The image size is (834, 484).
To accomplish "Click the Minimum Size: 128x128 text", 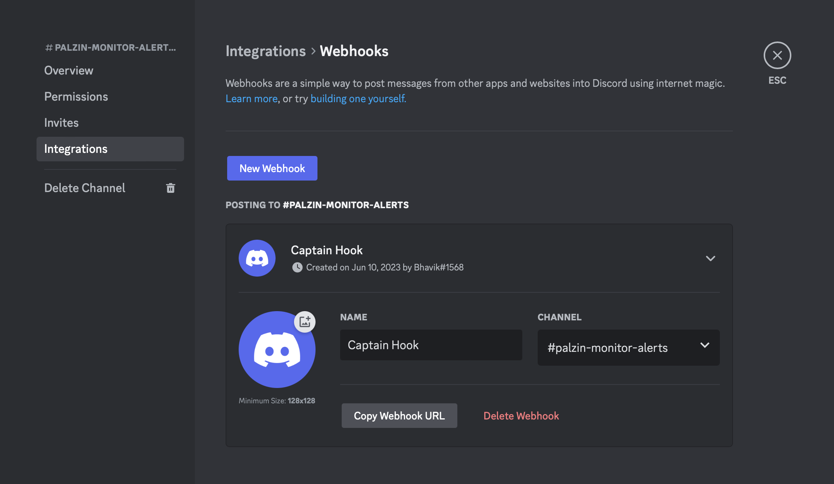I will point(277,401).
